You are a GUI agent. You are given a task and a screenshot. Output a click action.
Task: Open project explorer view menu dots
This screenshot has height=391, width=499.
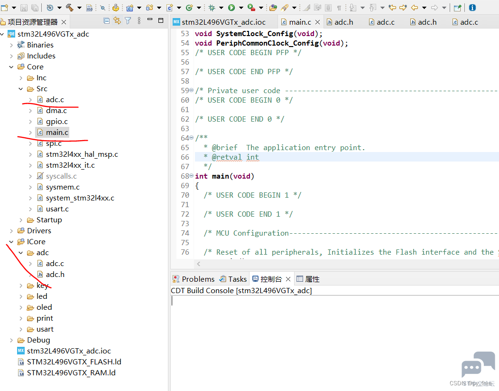139,21
